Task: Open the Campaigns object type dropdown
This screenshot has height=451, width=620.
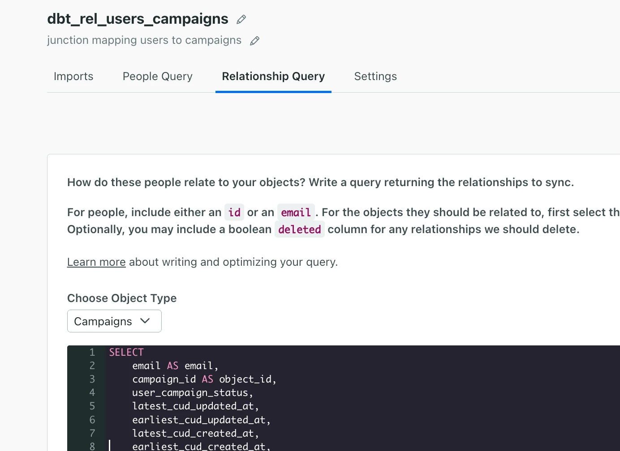Action: [114, 321]
